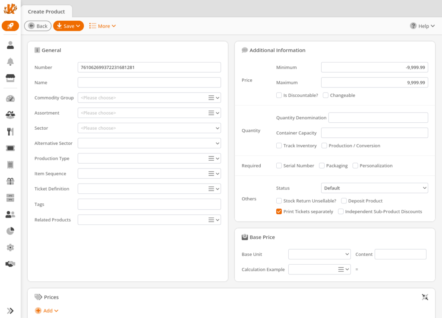The width and height of the screenshot is (442, 318).
Task: Open the receipt list icon in sidebar
Action: (x=10, y=165)
